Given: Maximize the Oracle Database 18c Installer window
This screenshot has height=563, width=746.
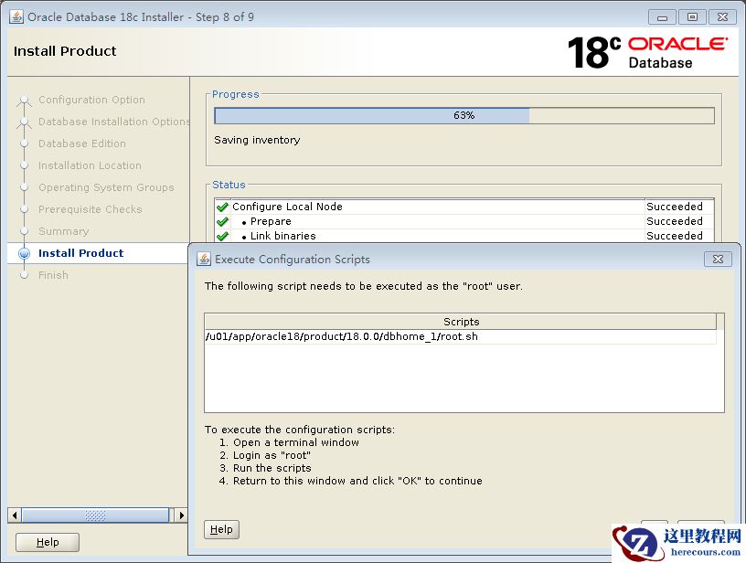Looking at the screenshot, I should coord(692,17).
